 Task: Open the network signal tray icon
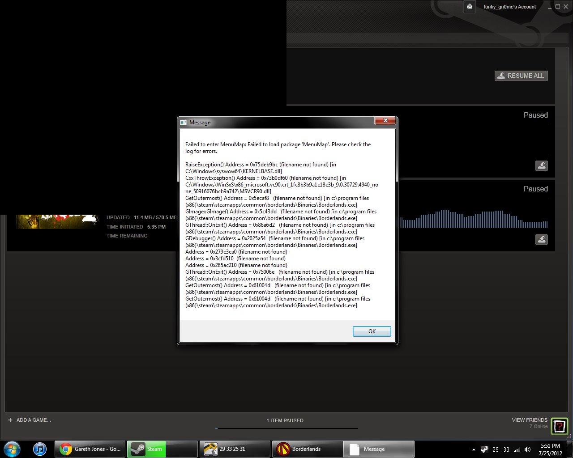click(517, 450)
